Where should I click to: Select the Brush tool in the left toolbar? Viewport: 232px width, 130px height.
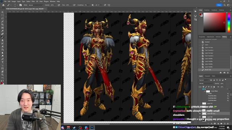pyautogui.click(x=3, y=37)
